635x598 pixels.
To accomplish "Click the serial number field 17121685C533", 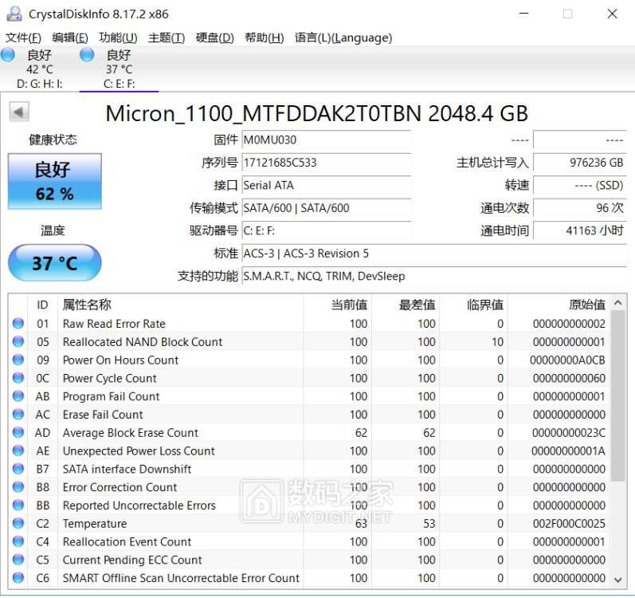I will tap(327, 163).
